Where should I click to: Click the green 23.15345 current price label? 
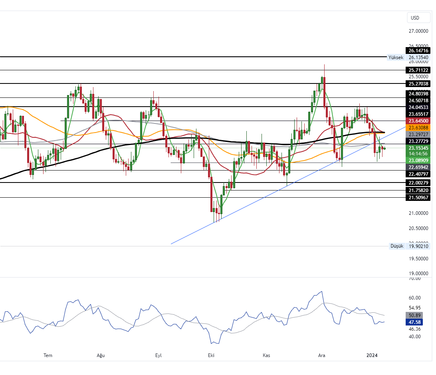418,148
